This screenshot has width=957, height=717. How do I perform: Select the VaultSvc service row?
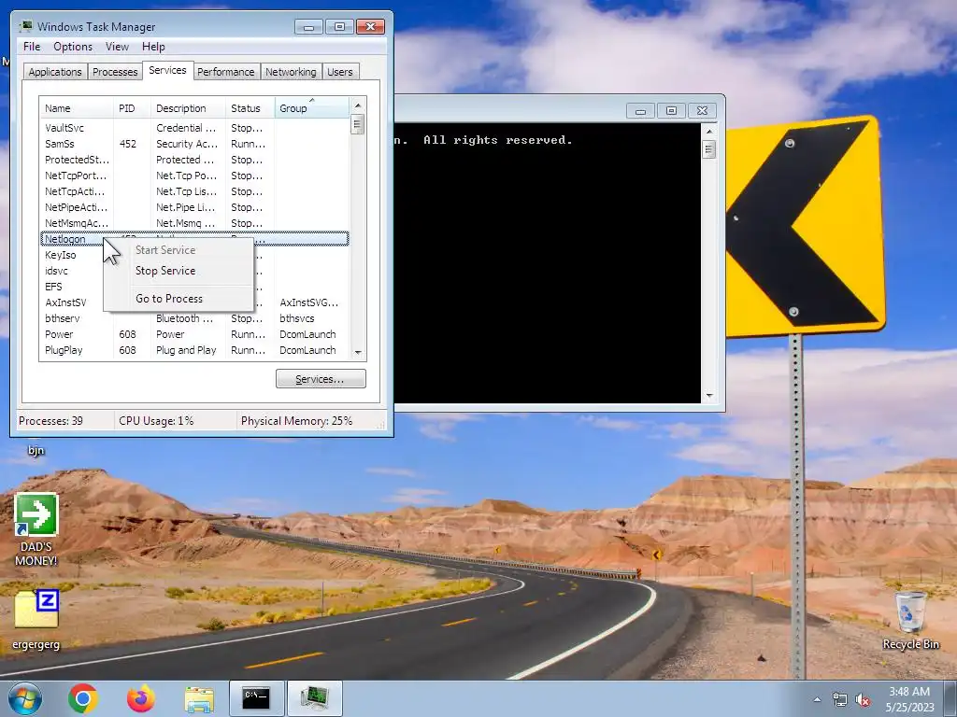pyautogui.click(x=194, y=128)
